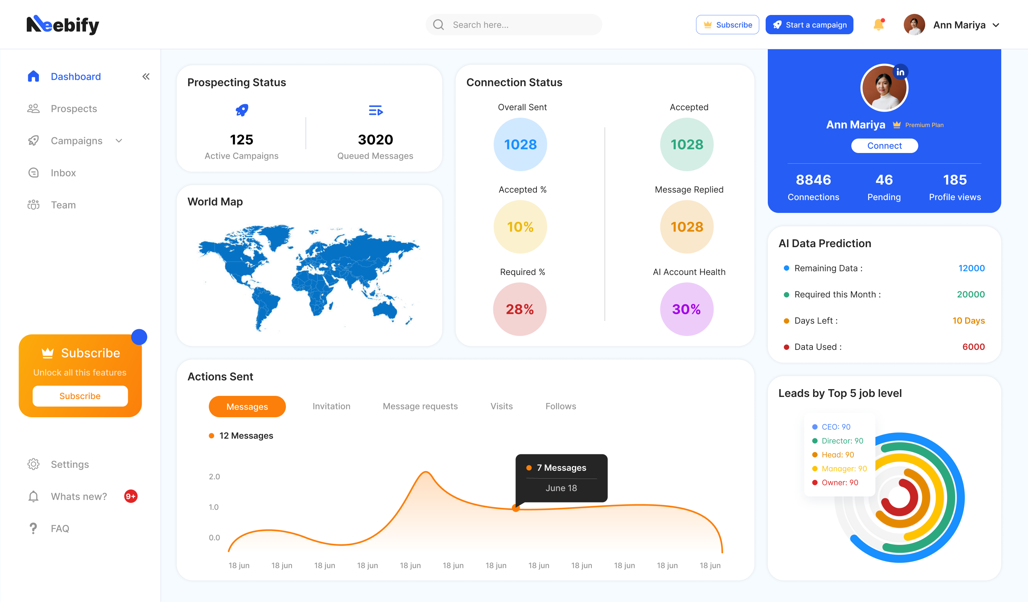Viewport: 1028px width, 602px height.
Task: Click the rocket icon above Active Campaigns
Action: pos(242,110)
